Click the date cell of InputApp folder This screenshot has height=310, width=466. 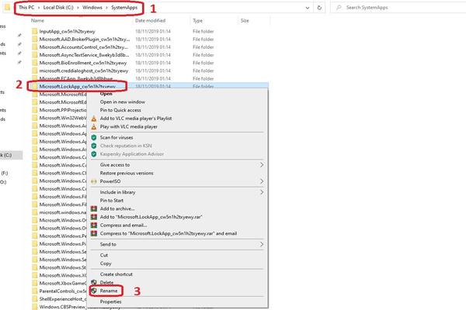pyautogui.click(x=153, y=31)
